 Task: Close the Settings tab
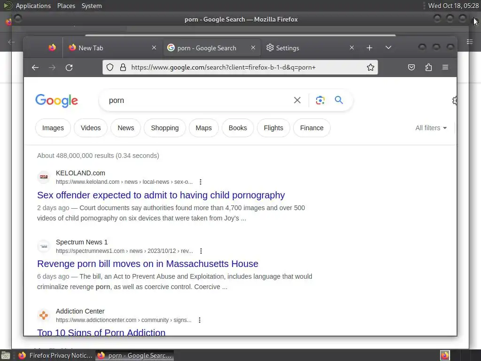[x=352, y=48]
